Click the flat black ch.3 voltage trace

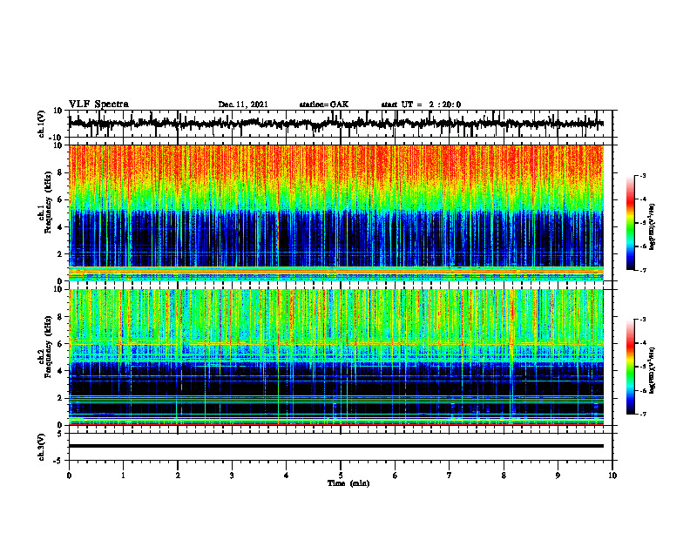point(335,446)
